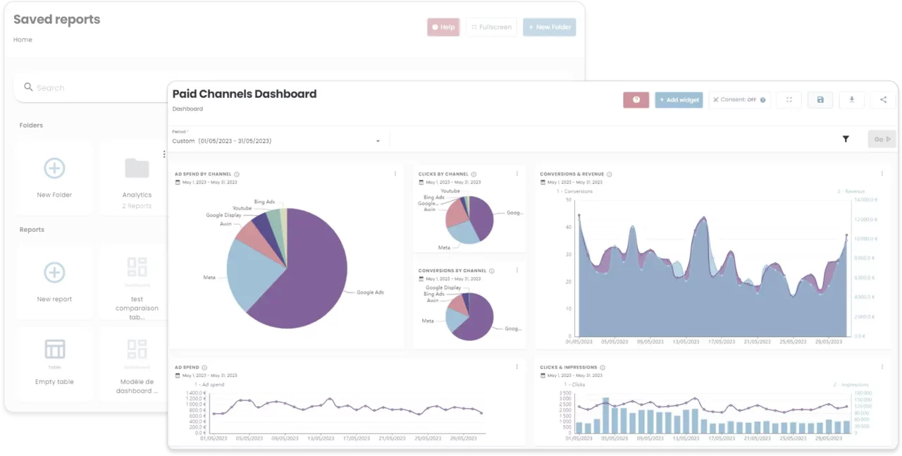Open filters using the funnel icon
The height and width of the screenshot is (456, 902).
tap(846, 139)
